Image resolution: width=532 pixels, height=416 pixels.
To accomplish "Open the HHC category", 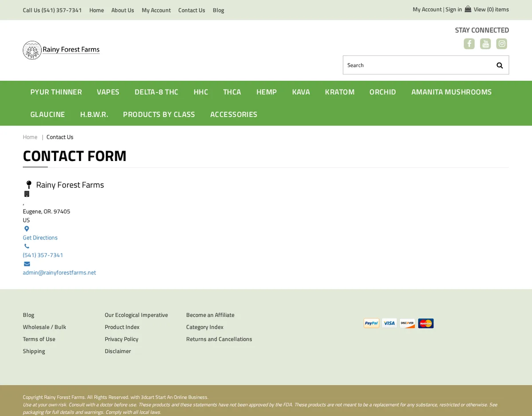I will point(200,92).
